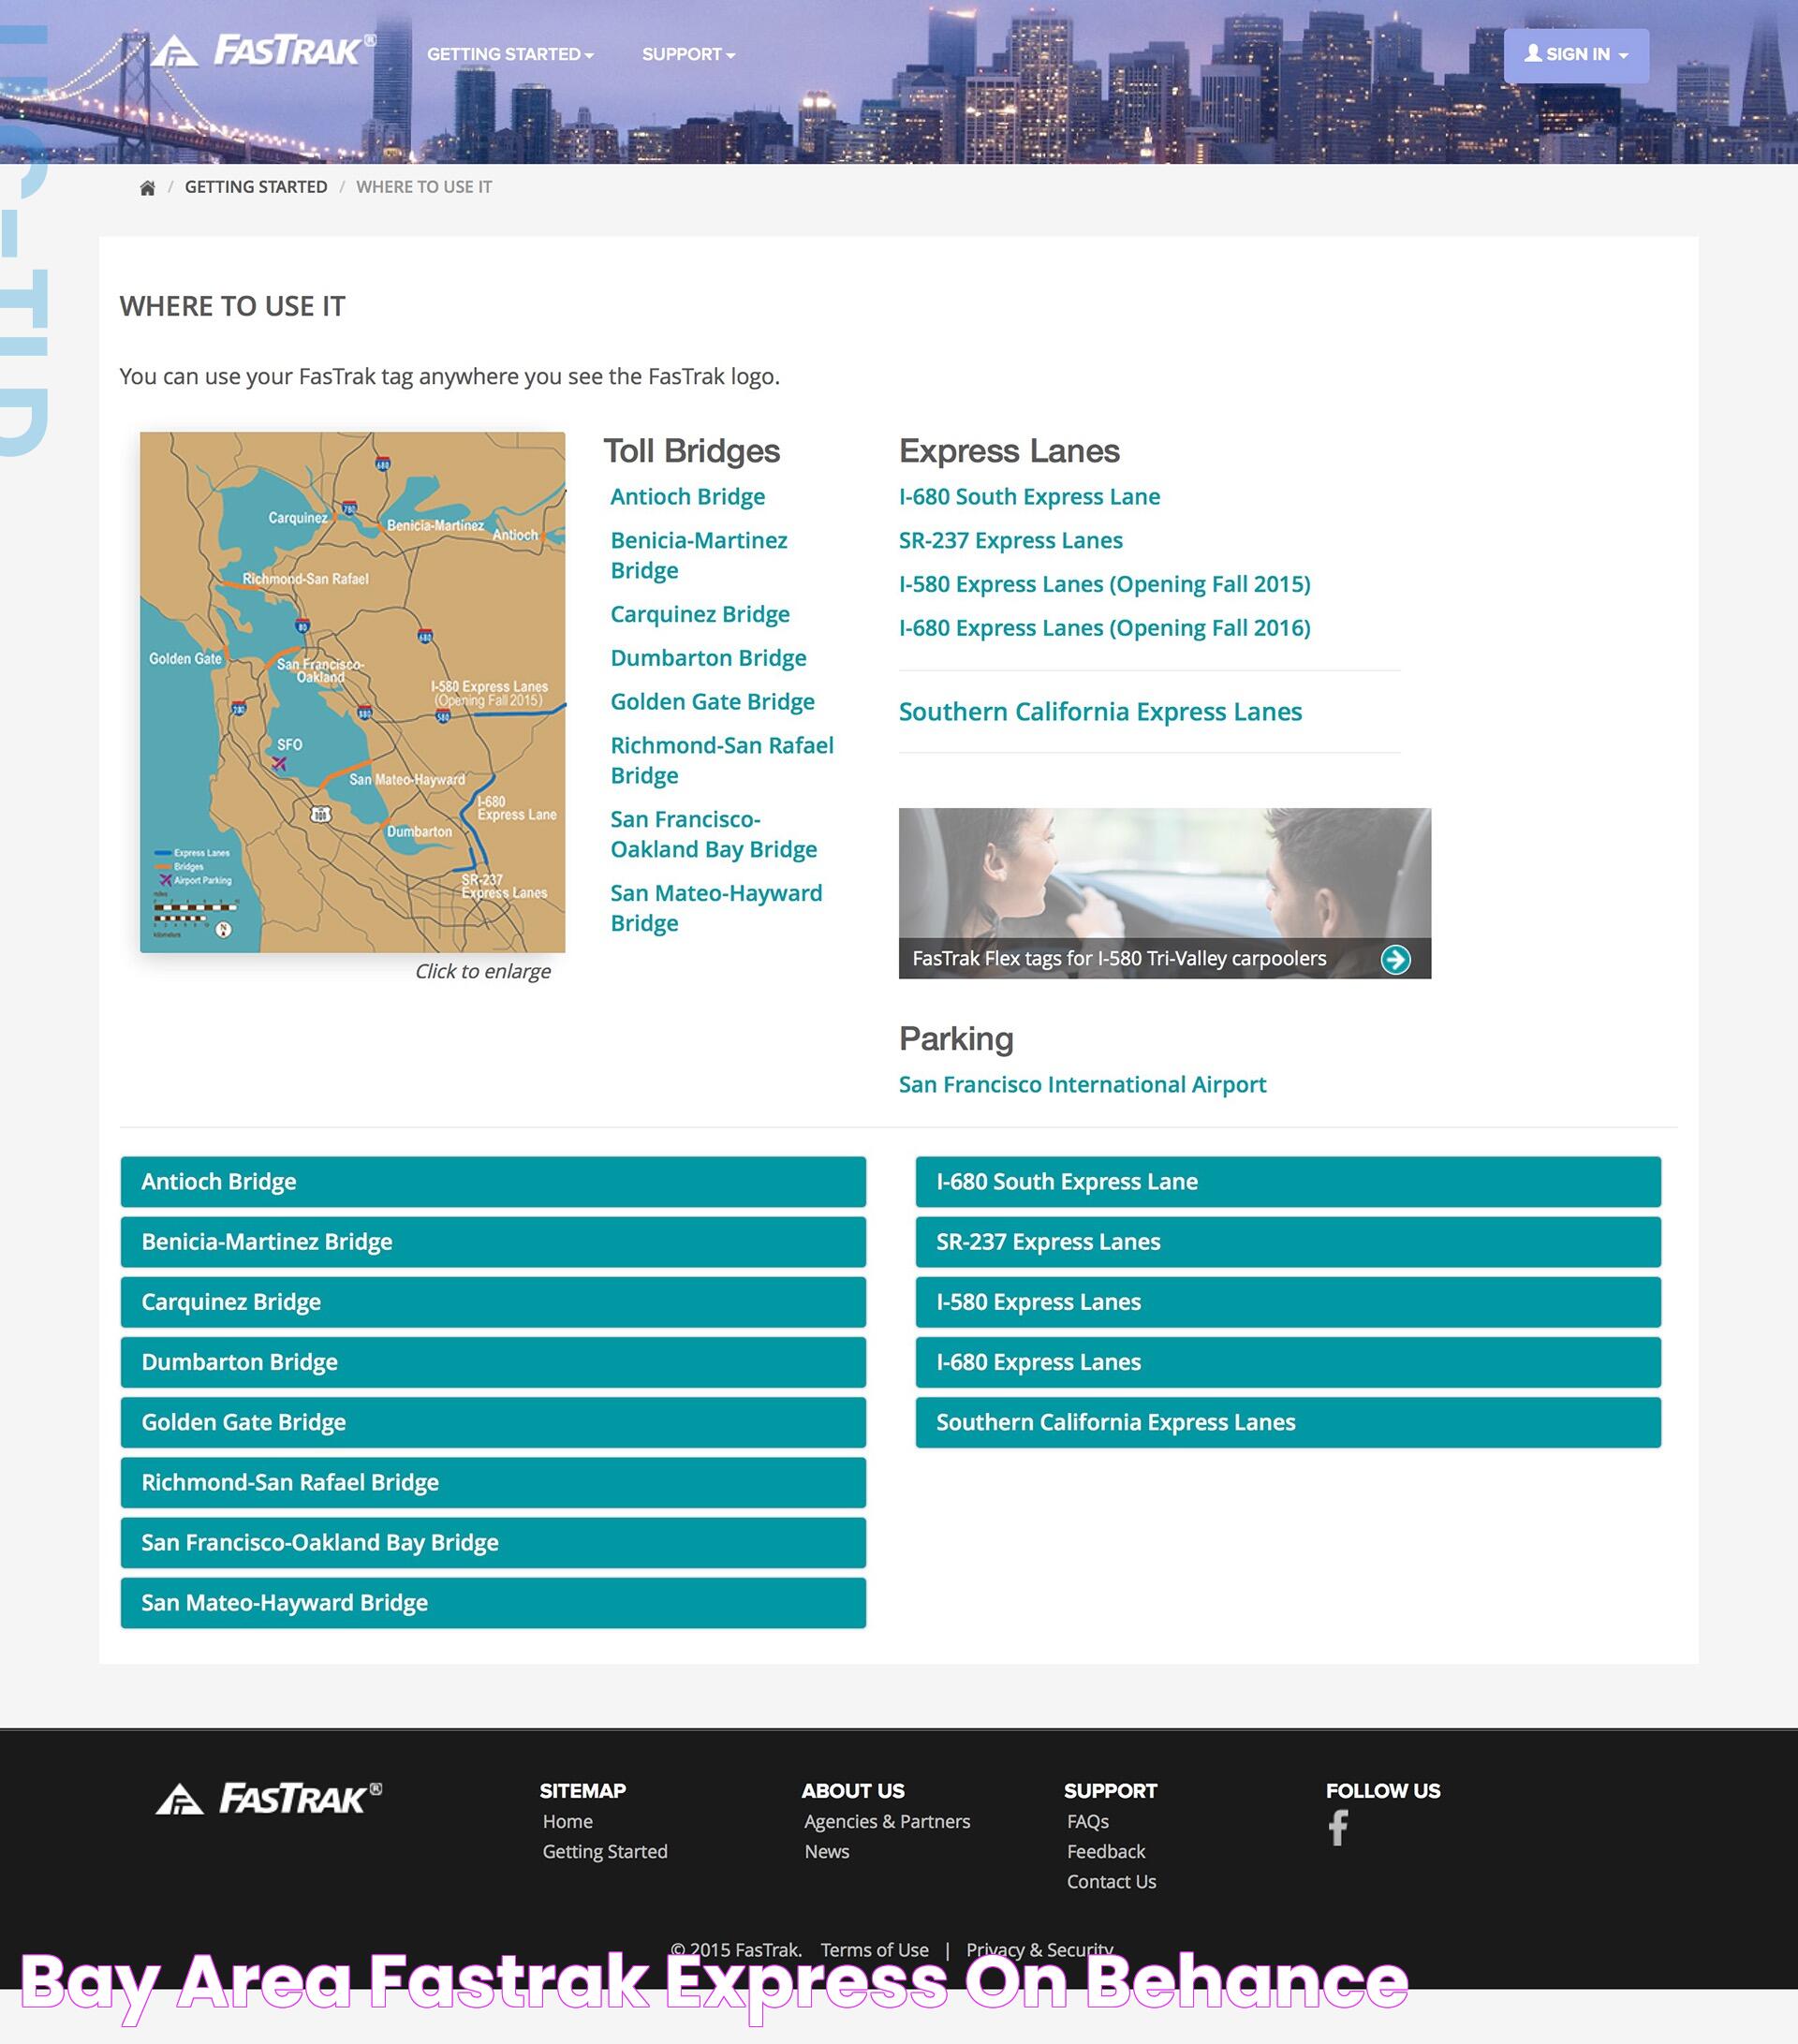Open the Privacy & Security footer link

(1039, 1950)
